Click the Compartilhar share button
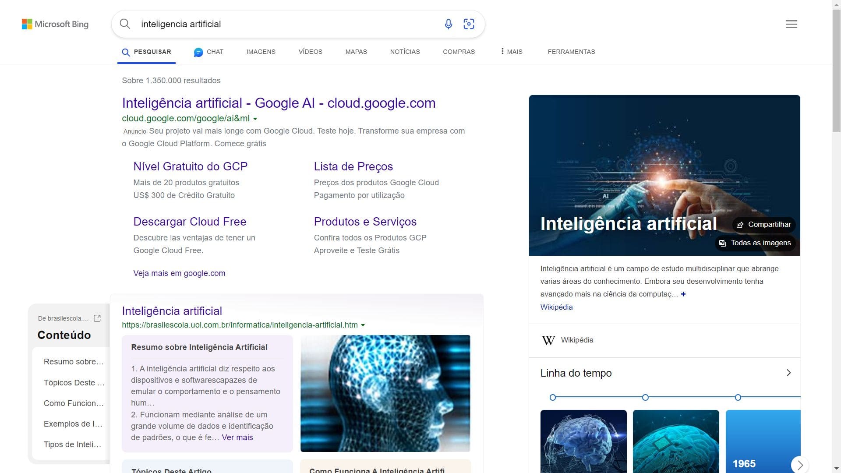Screen dimensions: 841x473 click(764, 224)
